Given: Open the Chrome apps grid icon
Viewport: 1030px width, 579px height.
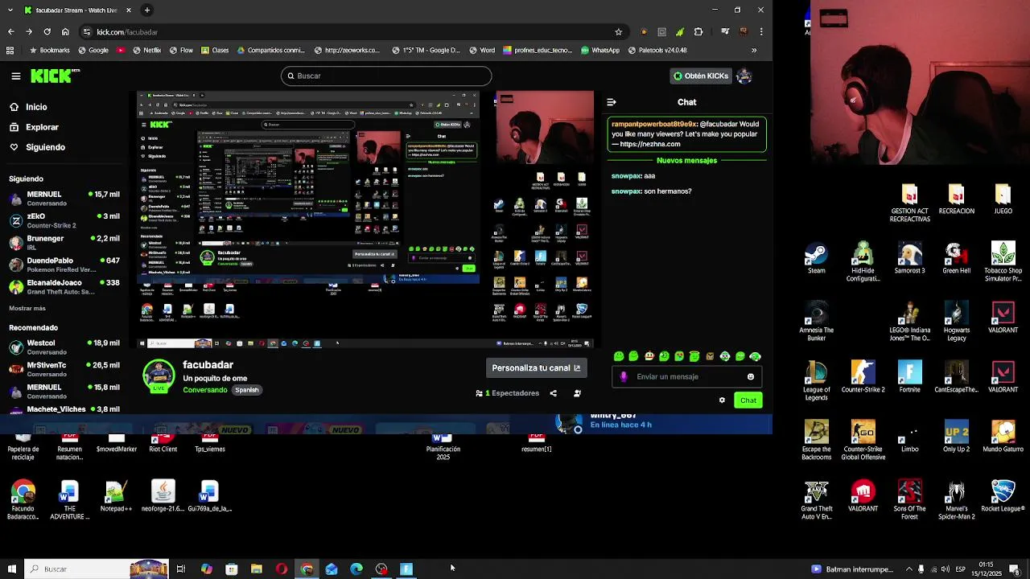Looking at the screenshot, I should point(10,50).
